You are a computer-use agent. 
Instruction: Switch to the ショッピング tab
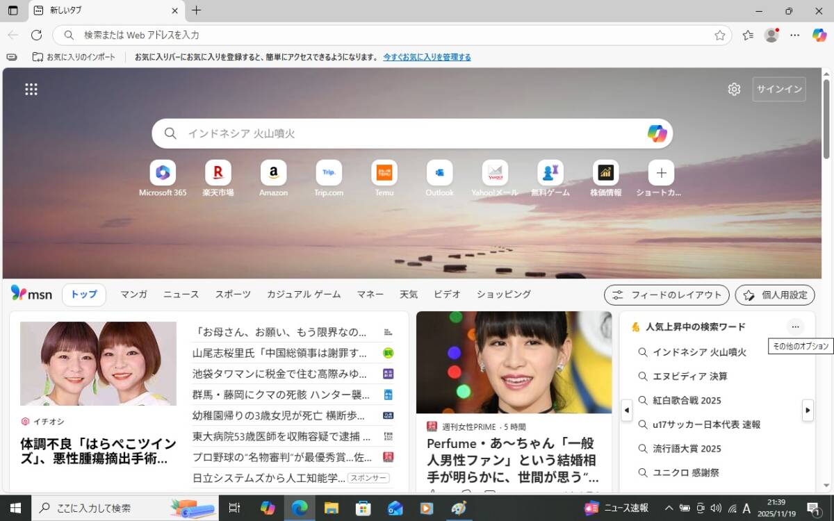click(x=504, y=295)
